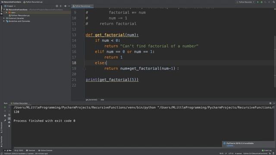Expand the venv folder
Viewport: 276px width, 155px height.
[x=6, y=12]
